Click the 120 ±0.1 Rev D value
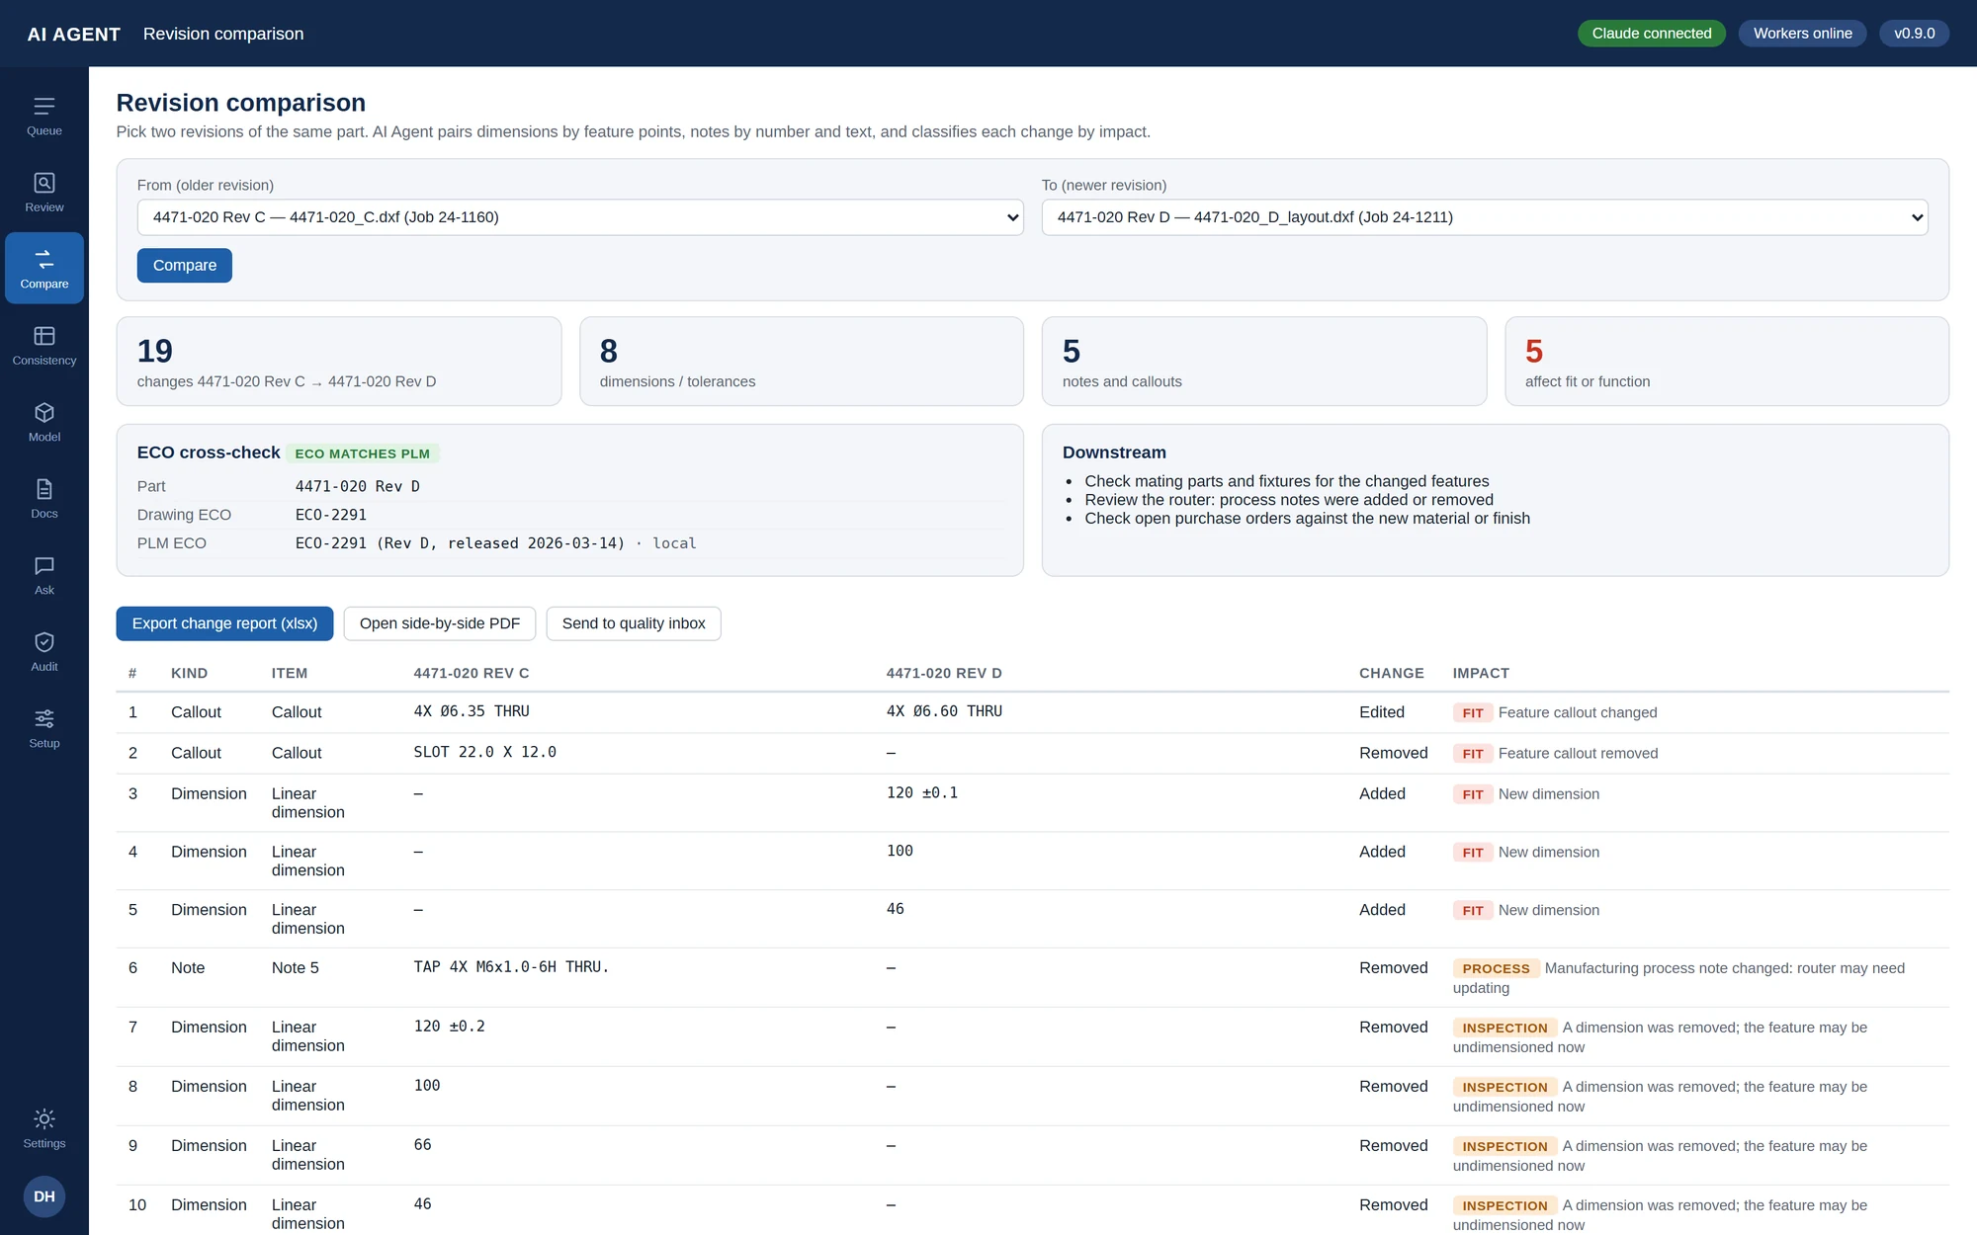The image size is (1977, 1235). pyautogui.click(x=922, y=792)
